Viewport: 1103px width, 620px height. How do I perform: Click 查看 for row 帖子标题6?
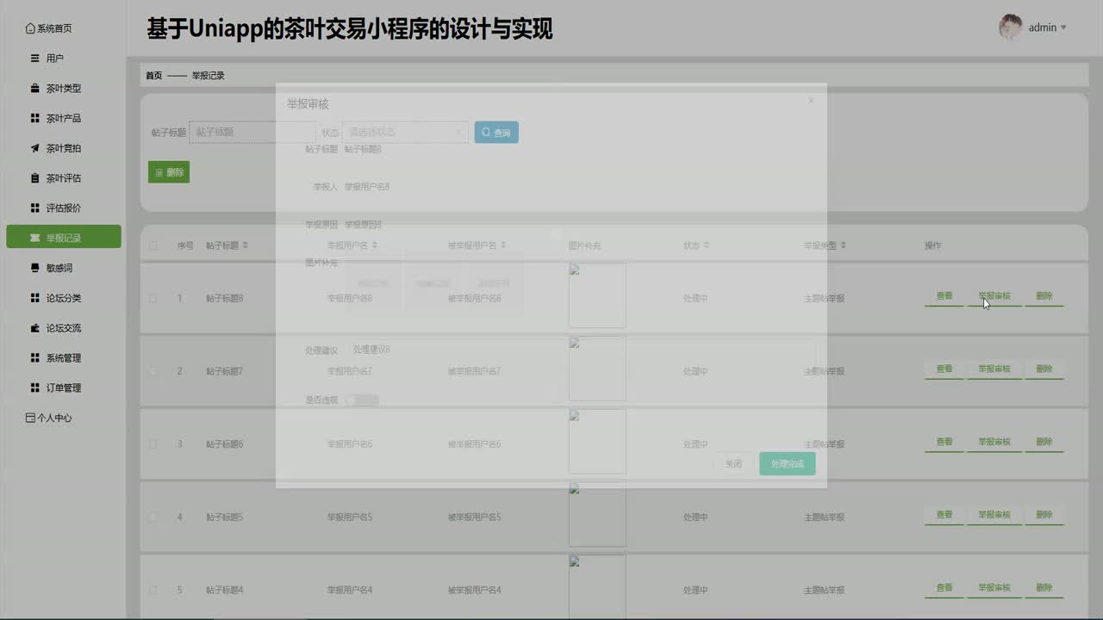tap(944, 442)
